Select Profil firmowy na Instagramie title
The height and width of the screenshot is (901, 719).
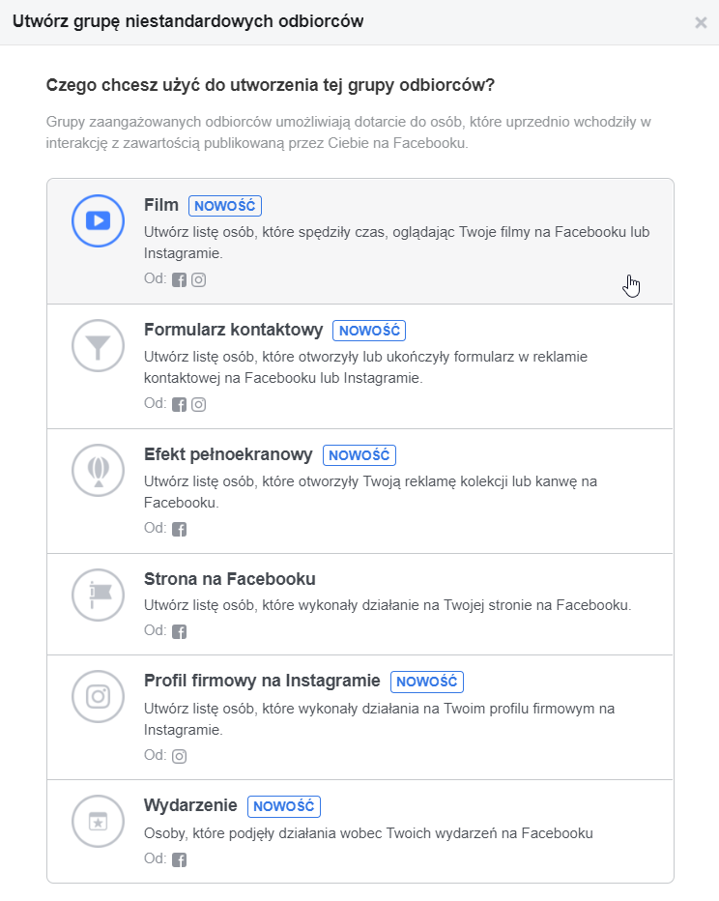tap(262, 681)
